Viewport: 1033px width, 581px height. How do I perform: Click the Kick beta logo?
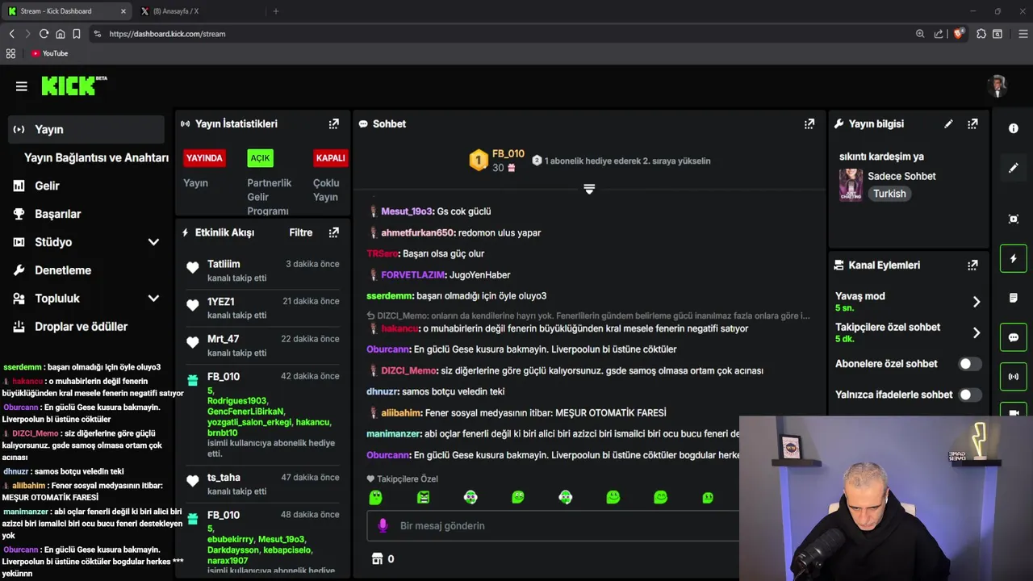click(74, 86)
